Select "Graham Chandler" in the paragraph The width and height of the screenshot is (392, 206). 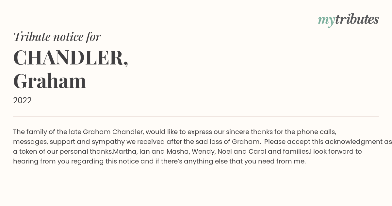(113, 132)
